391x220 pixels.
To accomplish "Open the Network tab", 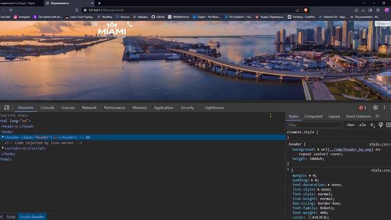I will tap(89, 108).
